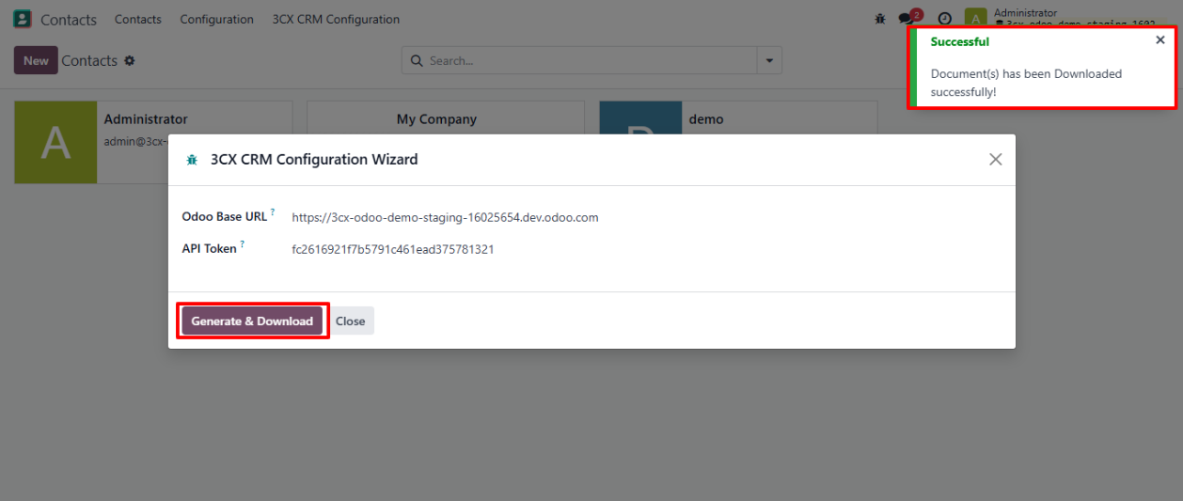Click the magnifier icon in search bar

tap(417, 61)
